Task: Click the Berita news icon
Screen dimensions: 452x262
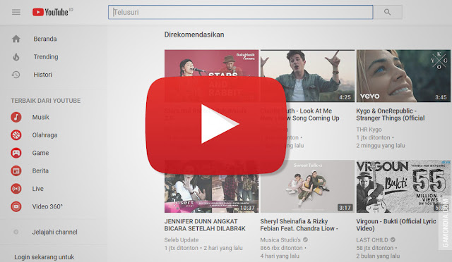Action: (16, 171)
